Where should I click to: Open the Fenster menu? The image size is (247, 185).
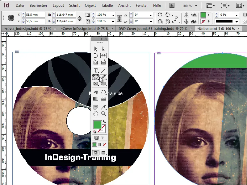tap(142, 6)
